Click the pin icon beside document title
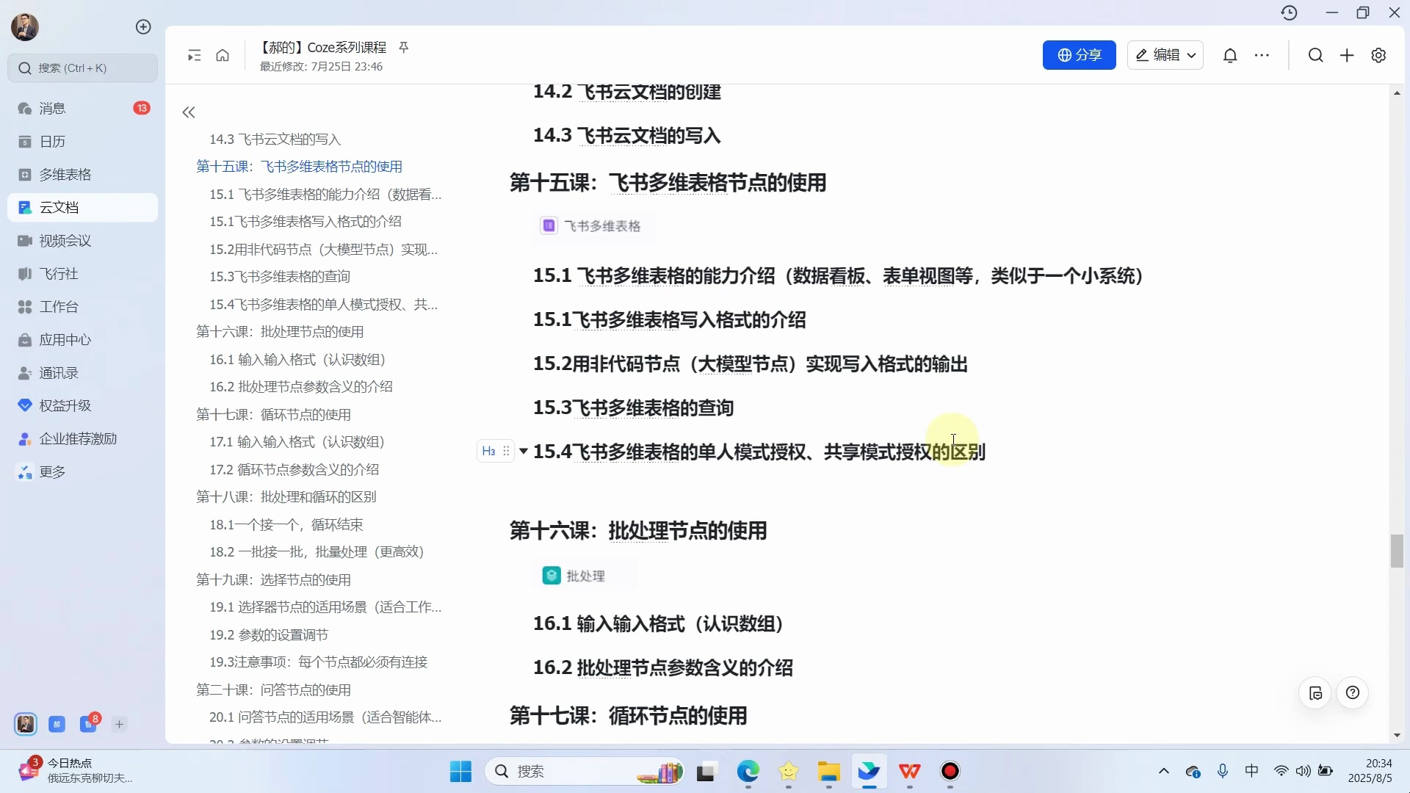1410x793 pixels. tap(403, 47)
